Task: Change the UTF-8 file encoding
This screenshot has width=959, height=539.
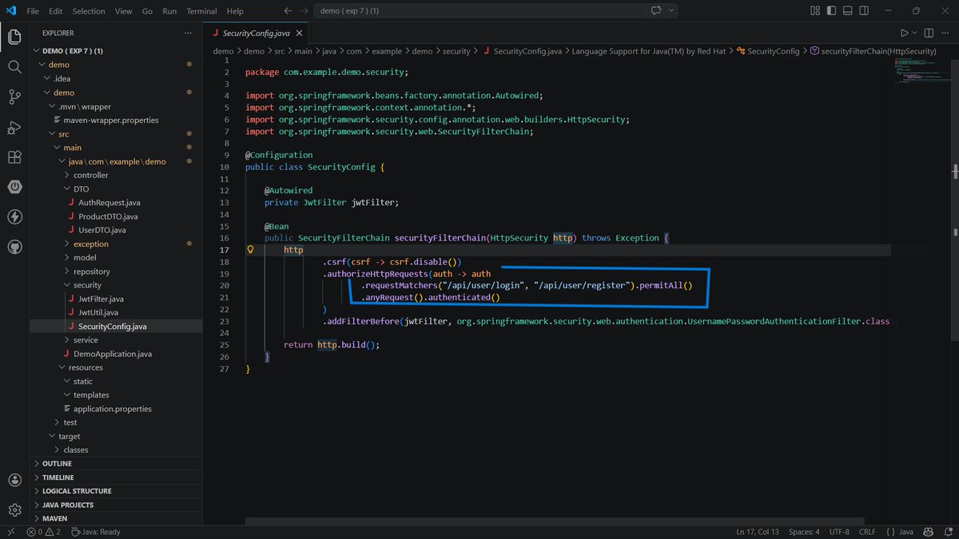Action: (x=839, y=532)
